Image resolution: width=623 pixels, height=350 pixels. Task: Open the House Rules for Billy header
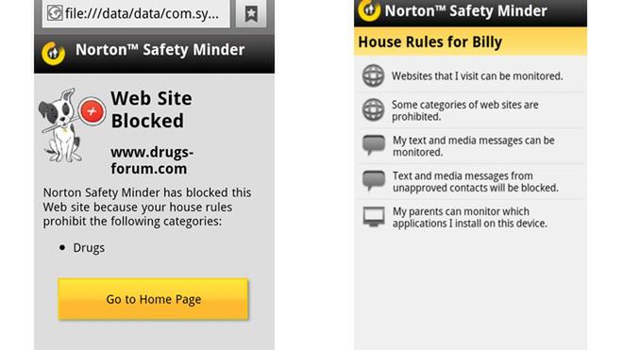[x=470, y=42]
